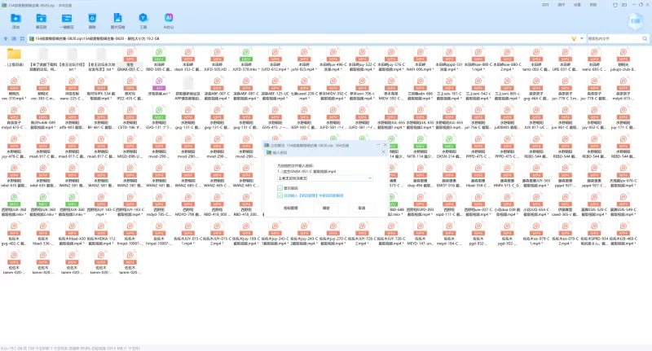Toggle the 显示密码 (show password) checkbox
This screenshot has height=351, width=652.
pyautogui.click(x=280, y=188)
